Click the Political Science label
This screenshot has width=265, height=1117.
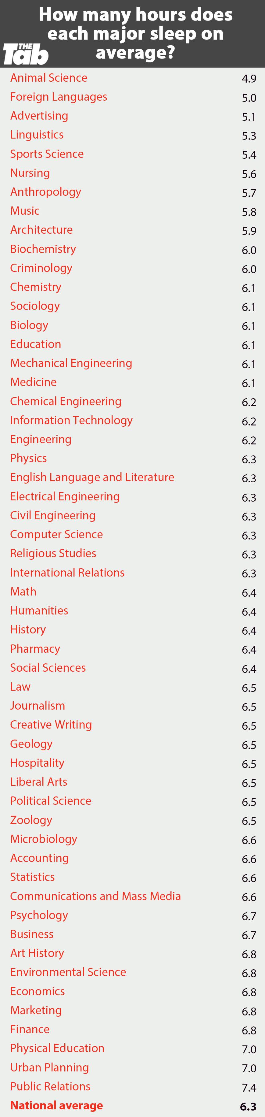pos(51,801)
